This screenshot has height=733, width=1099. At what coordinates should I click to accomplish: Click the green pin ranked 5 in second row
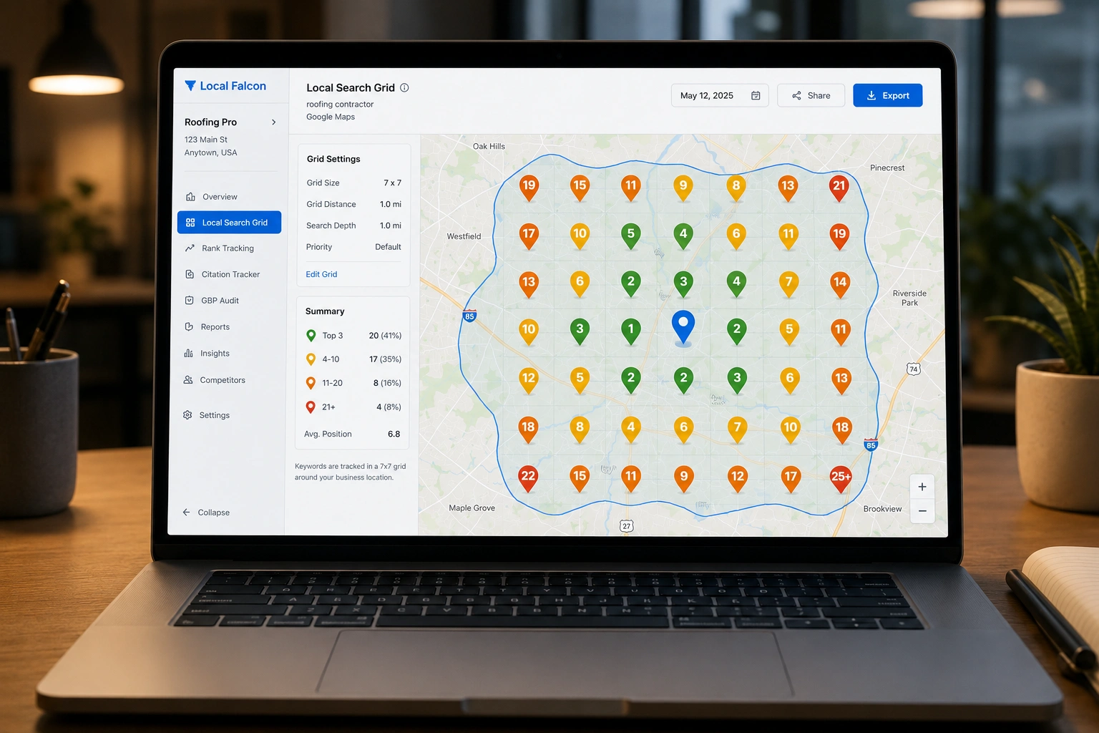coord(630,236)
